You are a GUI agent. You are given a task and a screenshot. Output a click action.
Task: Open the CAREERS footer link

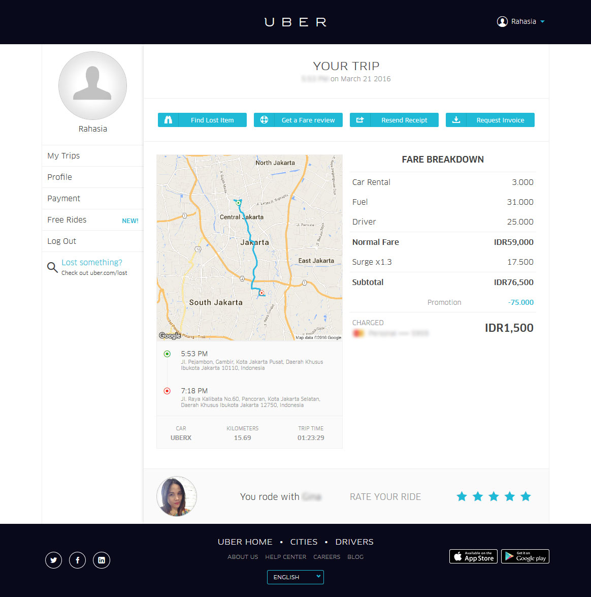click(x=326, y=557)
